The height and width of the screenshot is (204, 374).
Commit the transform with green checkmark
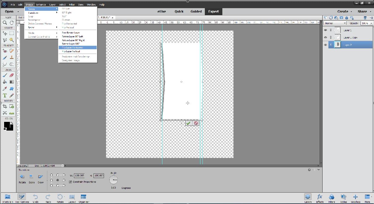(188, 123)
